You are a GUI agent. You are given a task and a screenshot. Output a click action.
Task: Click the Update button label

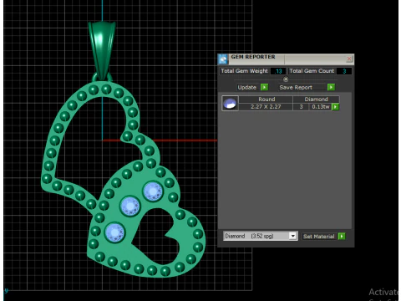pos(247,87)
